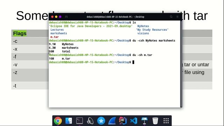Click the '-x' flag row in slide

pyautogui.click(x=30, y=49)
